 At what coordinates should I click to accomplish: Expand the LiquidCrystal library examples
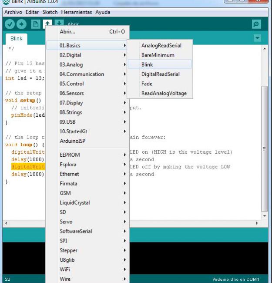(87, 203)
